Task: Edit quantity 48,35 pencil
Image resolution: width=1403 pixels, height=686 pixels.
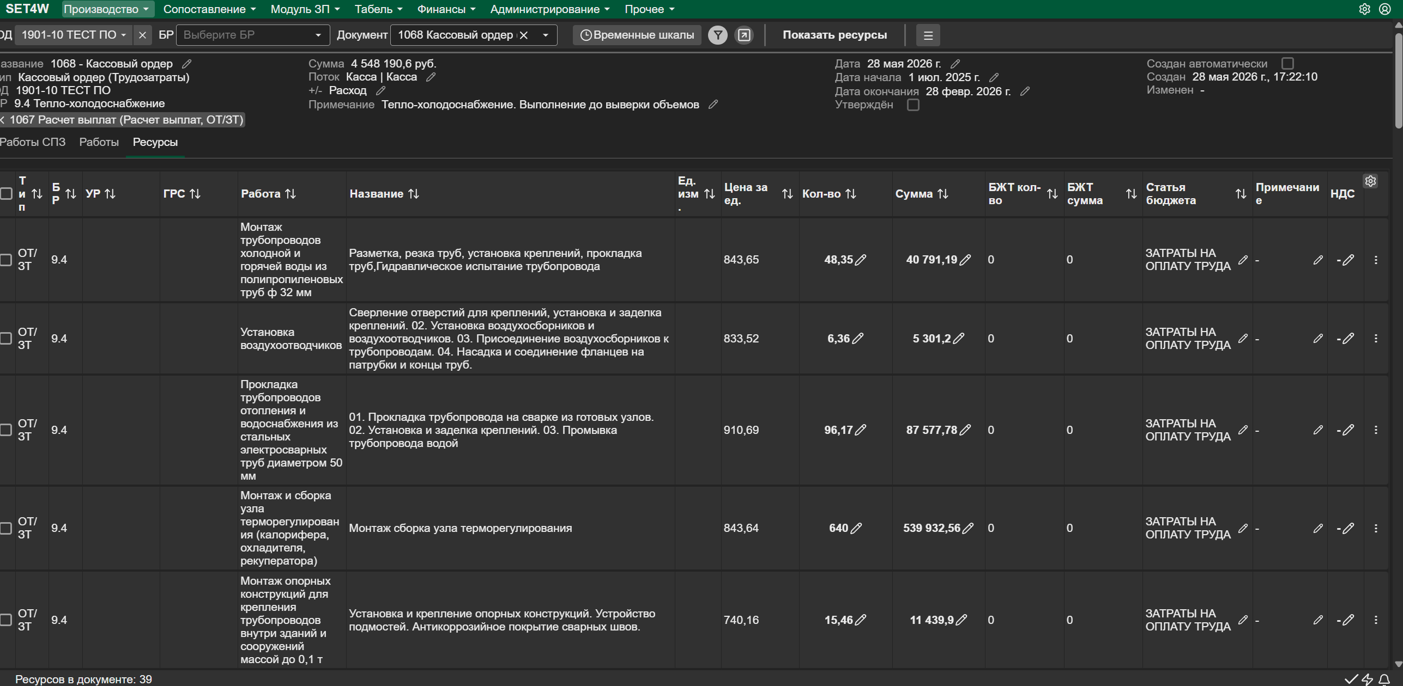Action: click(x=861, y=260)
